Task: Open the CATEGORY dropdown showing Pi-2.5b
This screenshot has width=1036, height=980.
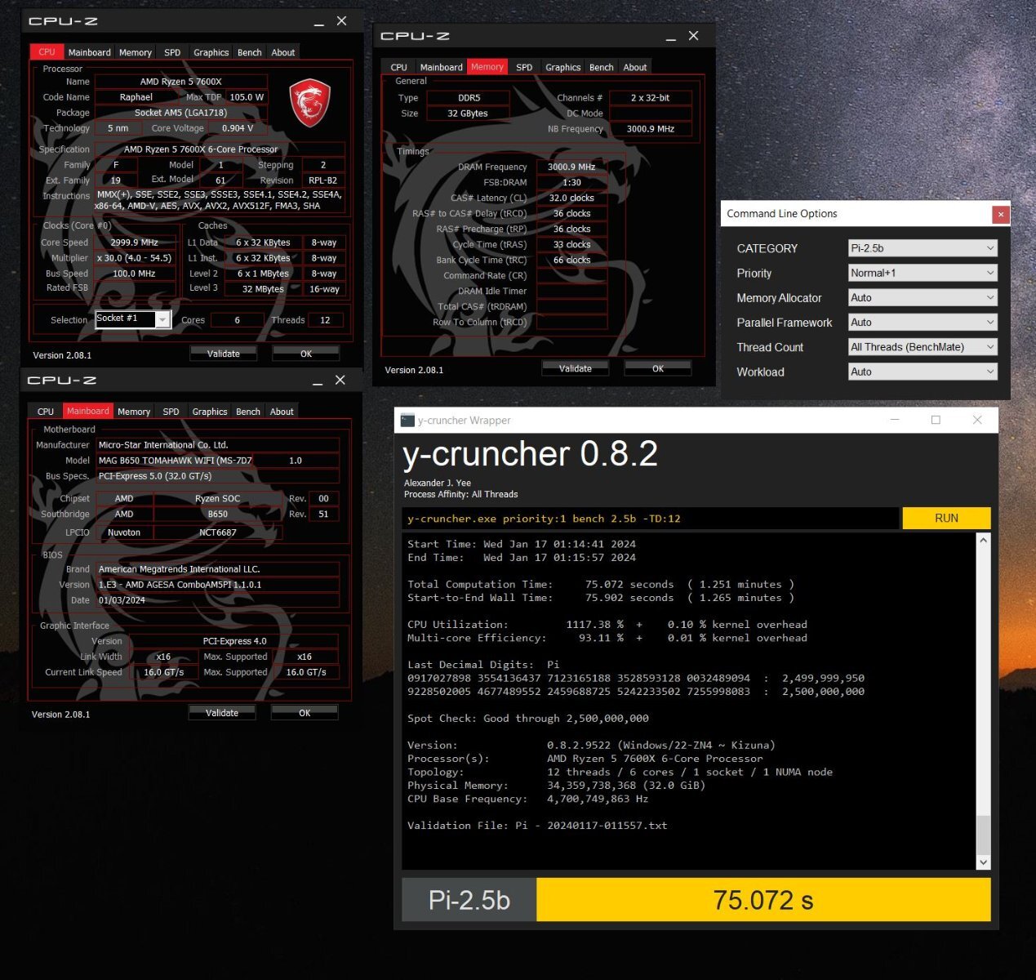Action: (x=923, y=248)
